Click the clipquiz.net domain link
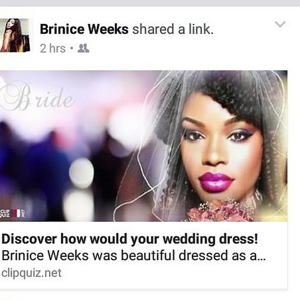 tap(32, 273)
